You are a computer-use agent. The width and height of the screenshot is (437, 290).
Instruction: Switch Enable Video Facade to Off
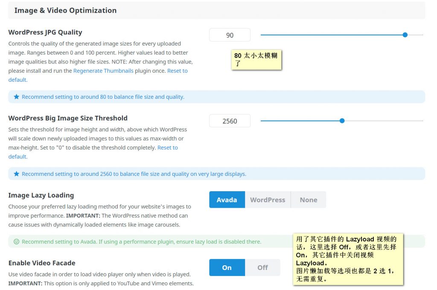click(x=262, y=267)
